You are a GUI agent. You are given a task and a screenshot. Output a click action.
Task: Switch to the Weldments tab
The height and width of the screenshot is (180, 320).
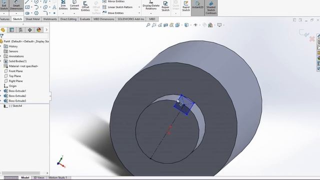(50, 19)
